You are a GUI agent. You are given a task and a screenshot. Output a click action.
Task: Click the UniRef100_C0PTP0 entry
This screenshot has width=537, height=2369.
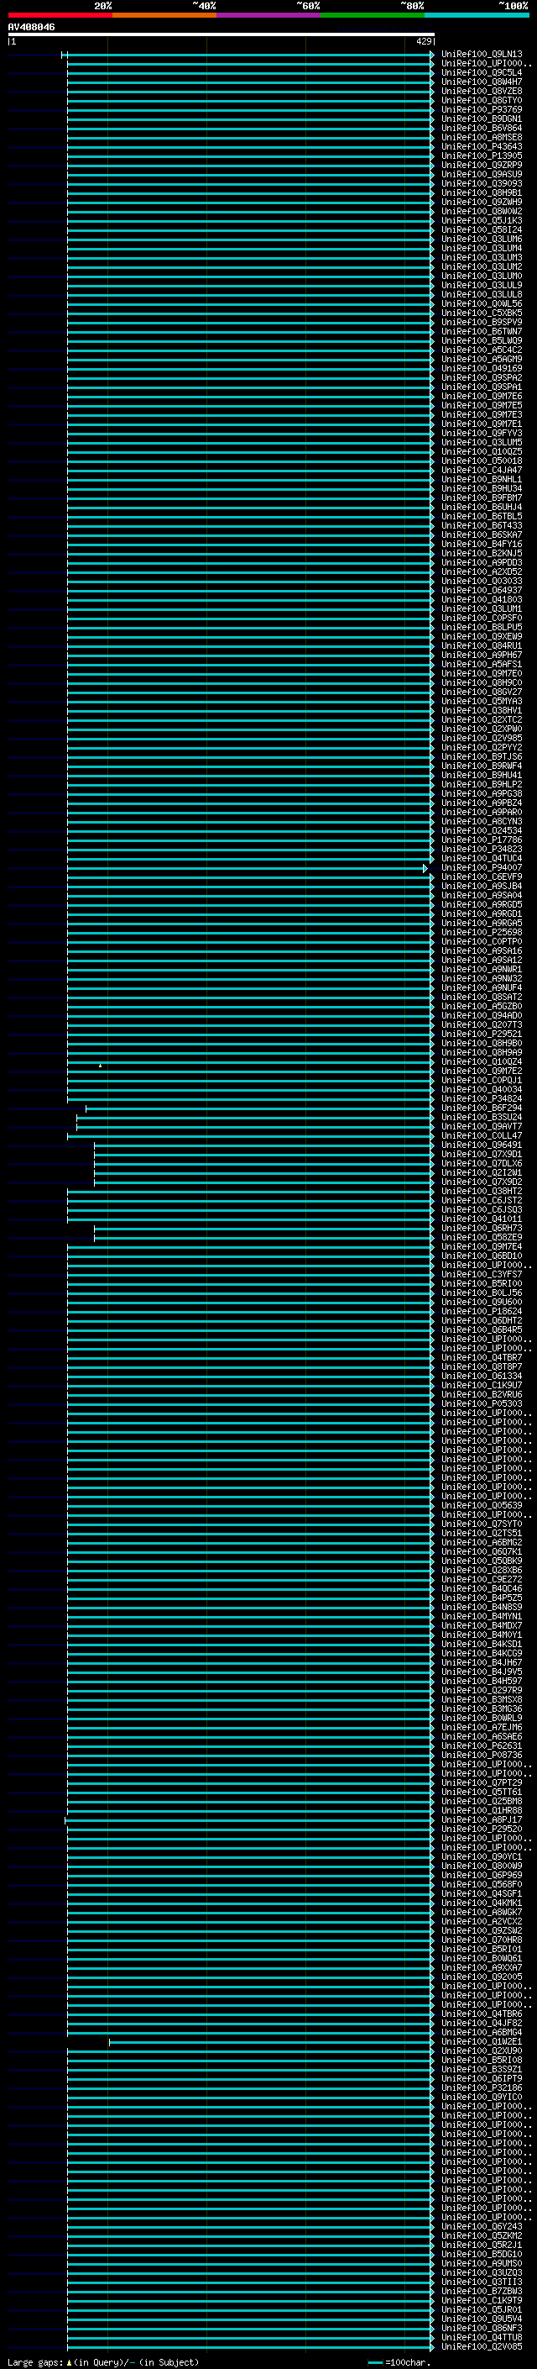(x=482, y=941)
